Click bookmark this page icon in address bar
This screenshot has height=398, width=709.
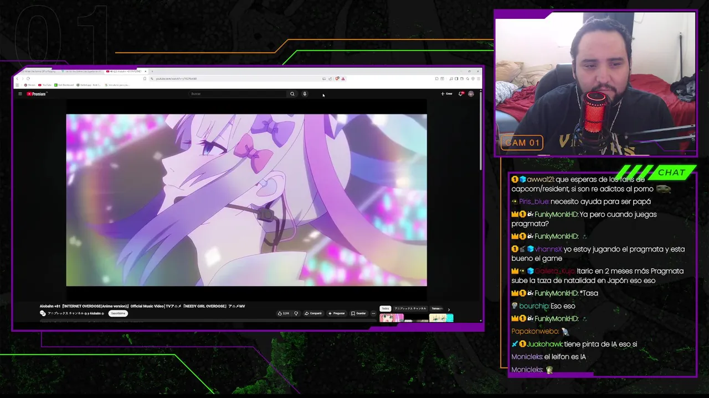tap(145, 78)
